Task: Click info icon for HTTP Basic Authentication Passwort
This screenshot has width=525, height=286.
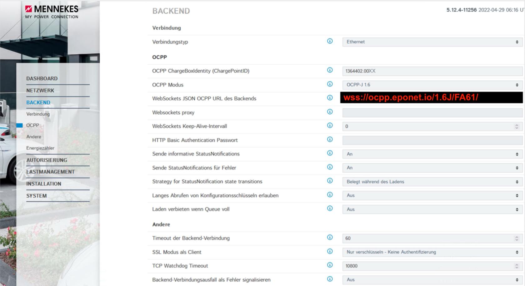Action: pos(330,140)
